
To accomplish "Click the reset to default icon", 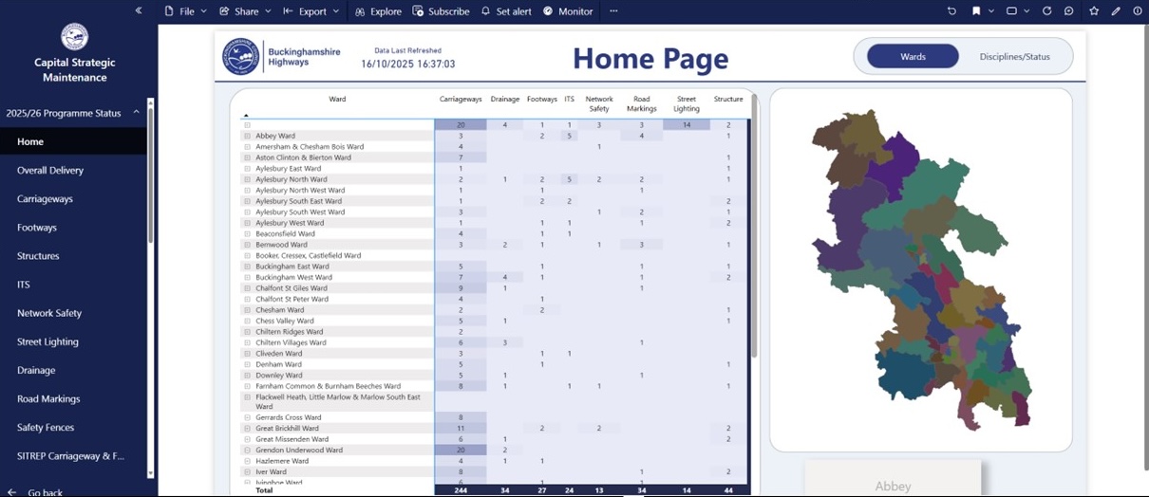I will pos(952,11).
